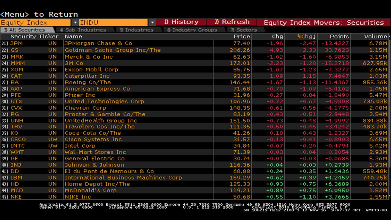Select the GS ticker
Image resolution: width=391 pixels, height=220 pixels.
click(14, 50)
